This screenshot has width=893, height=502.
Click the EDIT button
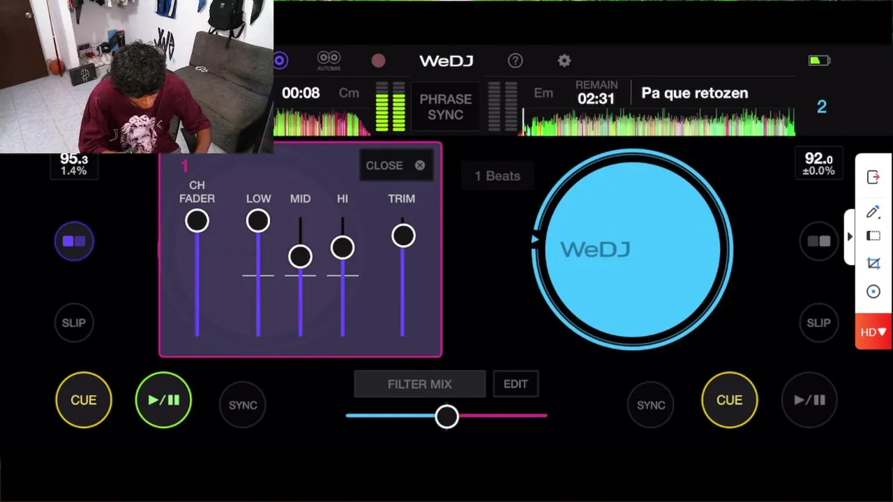(x=516, y=384)
